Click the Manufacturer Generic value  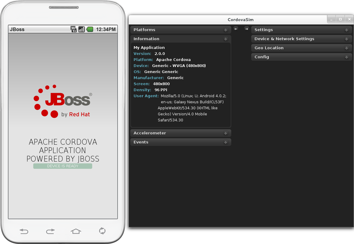(x=175, y=78)
